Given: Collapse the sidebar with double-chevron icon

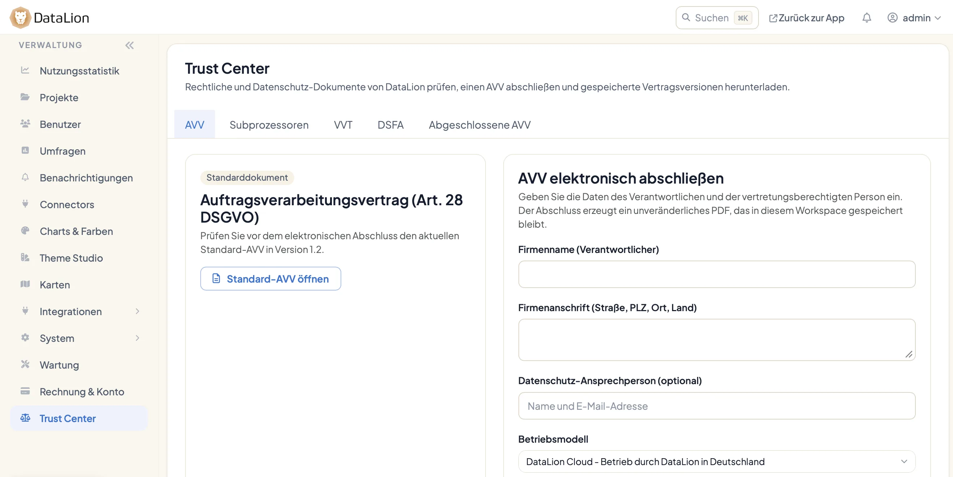Looking at the screenshot, I should click(x=129, y=45).
